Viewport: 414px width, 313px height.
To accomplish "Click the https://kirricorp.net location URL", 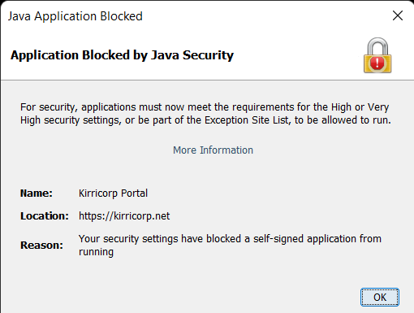I will [x=124, y=216].
